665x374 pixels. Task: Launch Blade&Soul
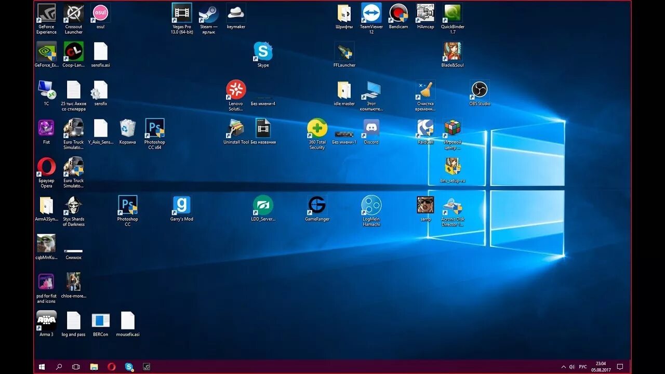pos(452,52)
